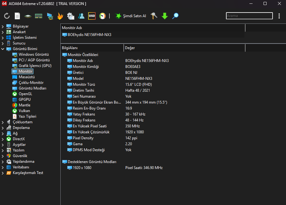Open the CPU chip toolbar icon
The image size is (286, 205).
coord(28,16)
